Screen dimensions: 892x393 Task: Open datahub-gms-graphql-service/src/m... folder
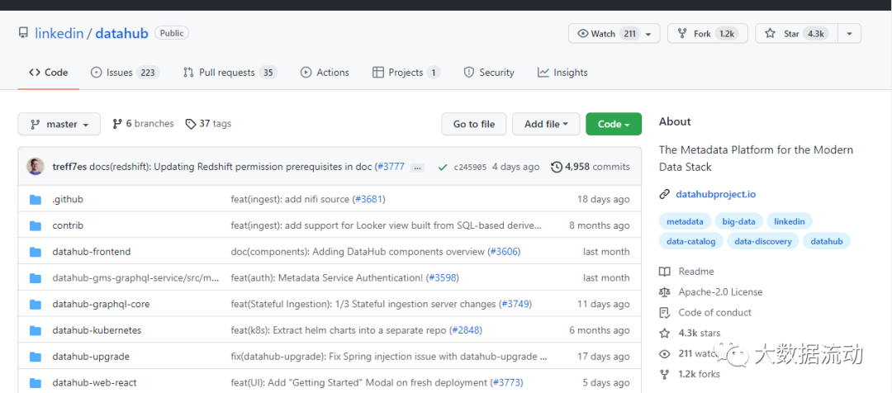[135, 278]
